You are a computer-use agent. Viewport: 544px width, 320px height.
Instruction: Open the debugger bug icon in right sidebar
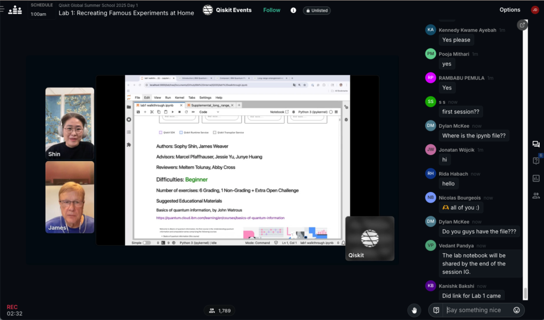tap(346, 119)
